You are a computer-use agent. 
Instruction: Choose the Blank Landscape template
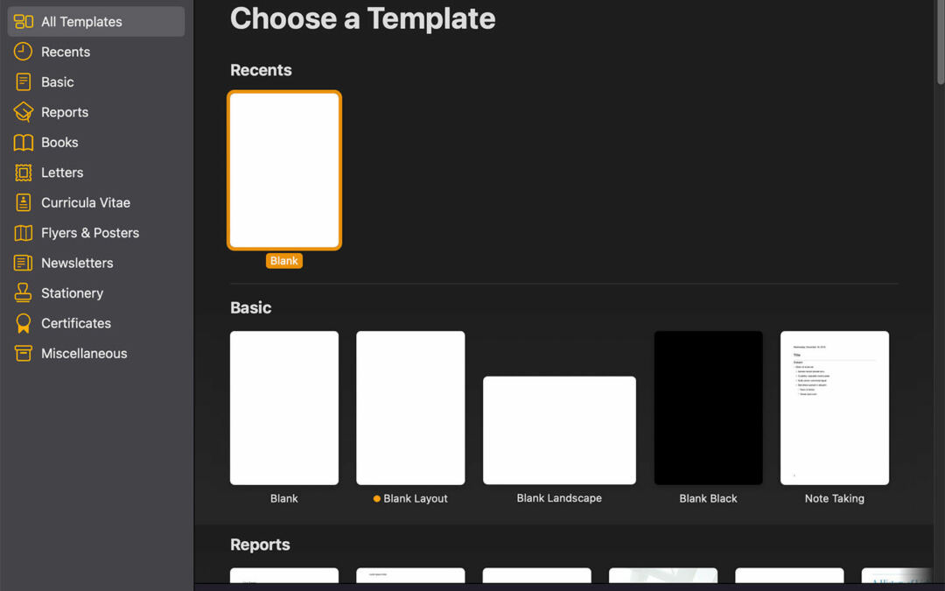[559, 430]
